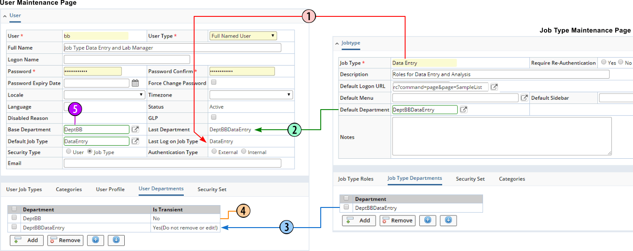
Task: Check DeptBBDataEntry in Job Type Departments
Action: point(346,207)
